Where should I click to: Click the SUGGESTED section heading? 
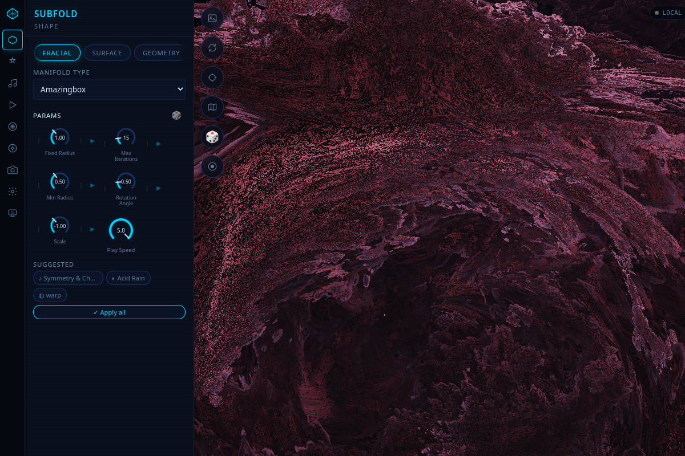coord(54,264)
